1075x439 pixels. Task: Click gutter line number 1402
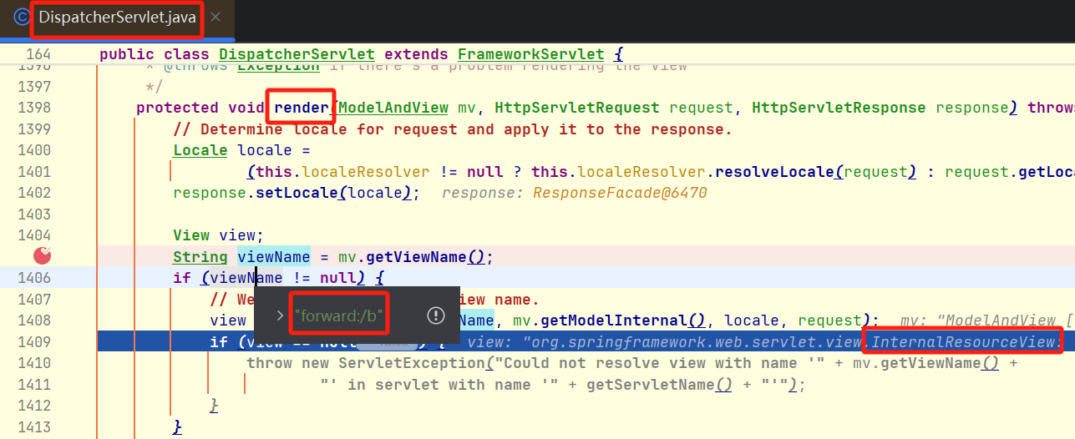pyautogui.click(x=33, y=193)
